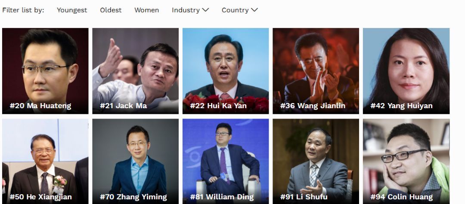Open the #20 Ma Huateng profile card

pyautogui.click(x=45, y=71)
